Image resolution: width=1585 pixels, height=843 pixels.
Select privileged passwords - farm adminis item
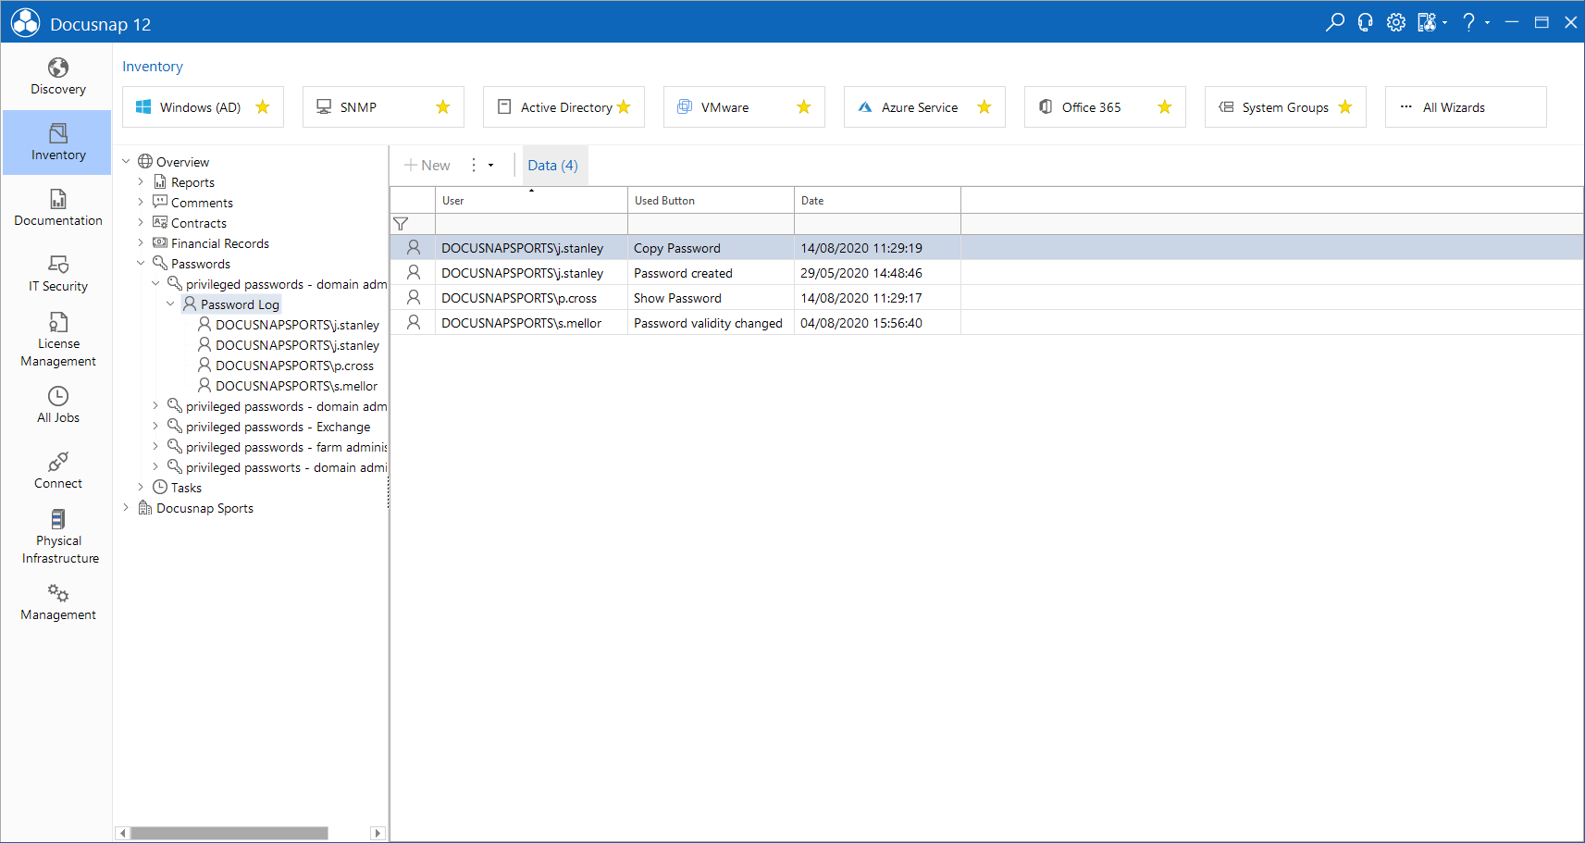point(277,447)
